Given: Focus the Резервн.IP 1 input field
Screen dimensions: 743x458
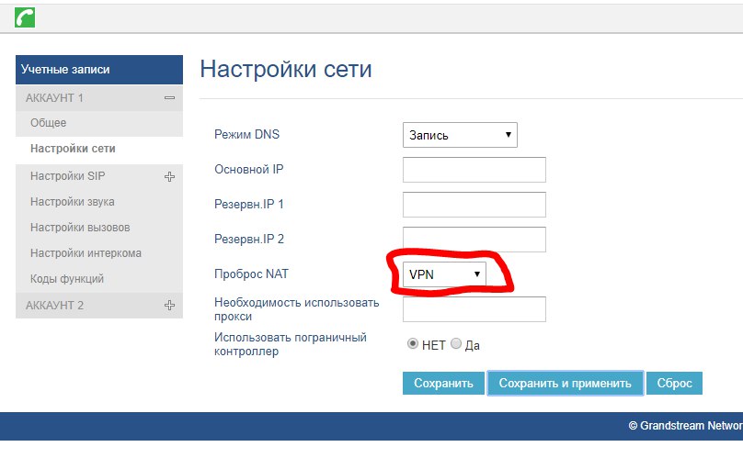Looking at the screenshot, I should (x=474, y=205).
